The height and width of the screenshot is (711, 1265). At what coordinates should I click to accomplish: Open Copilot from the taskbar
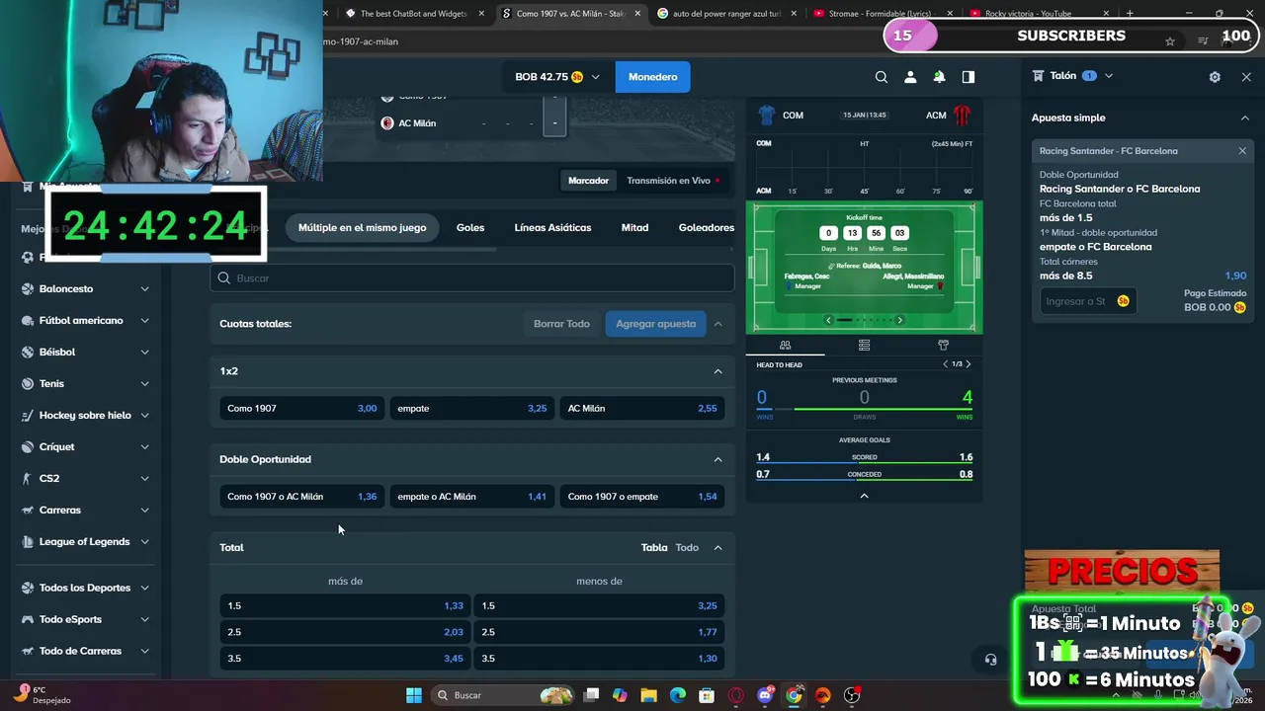620,695
